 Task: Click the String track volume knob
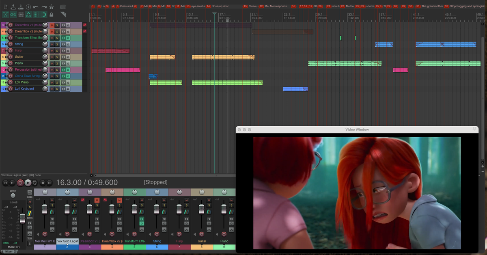coord(45,44)
